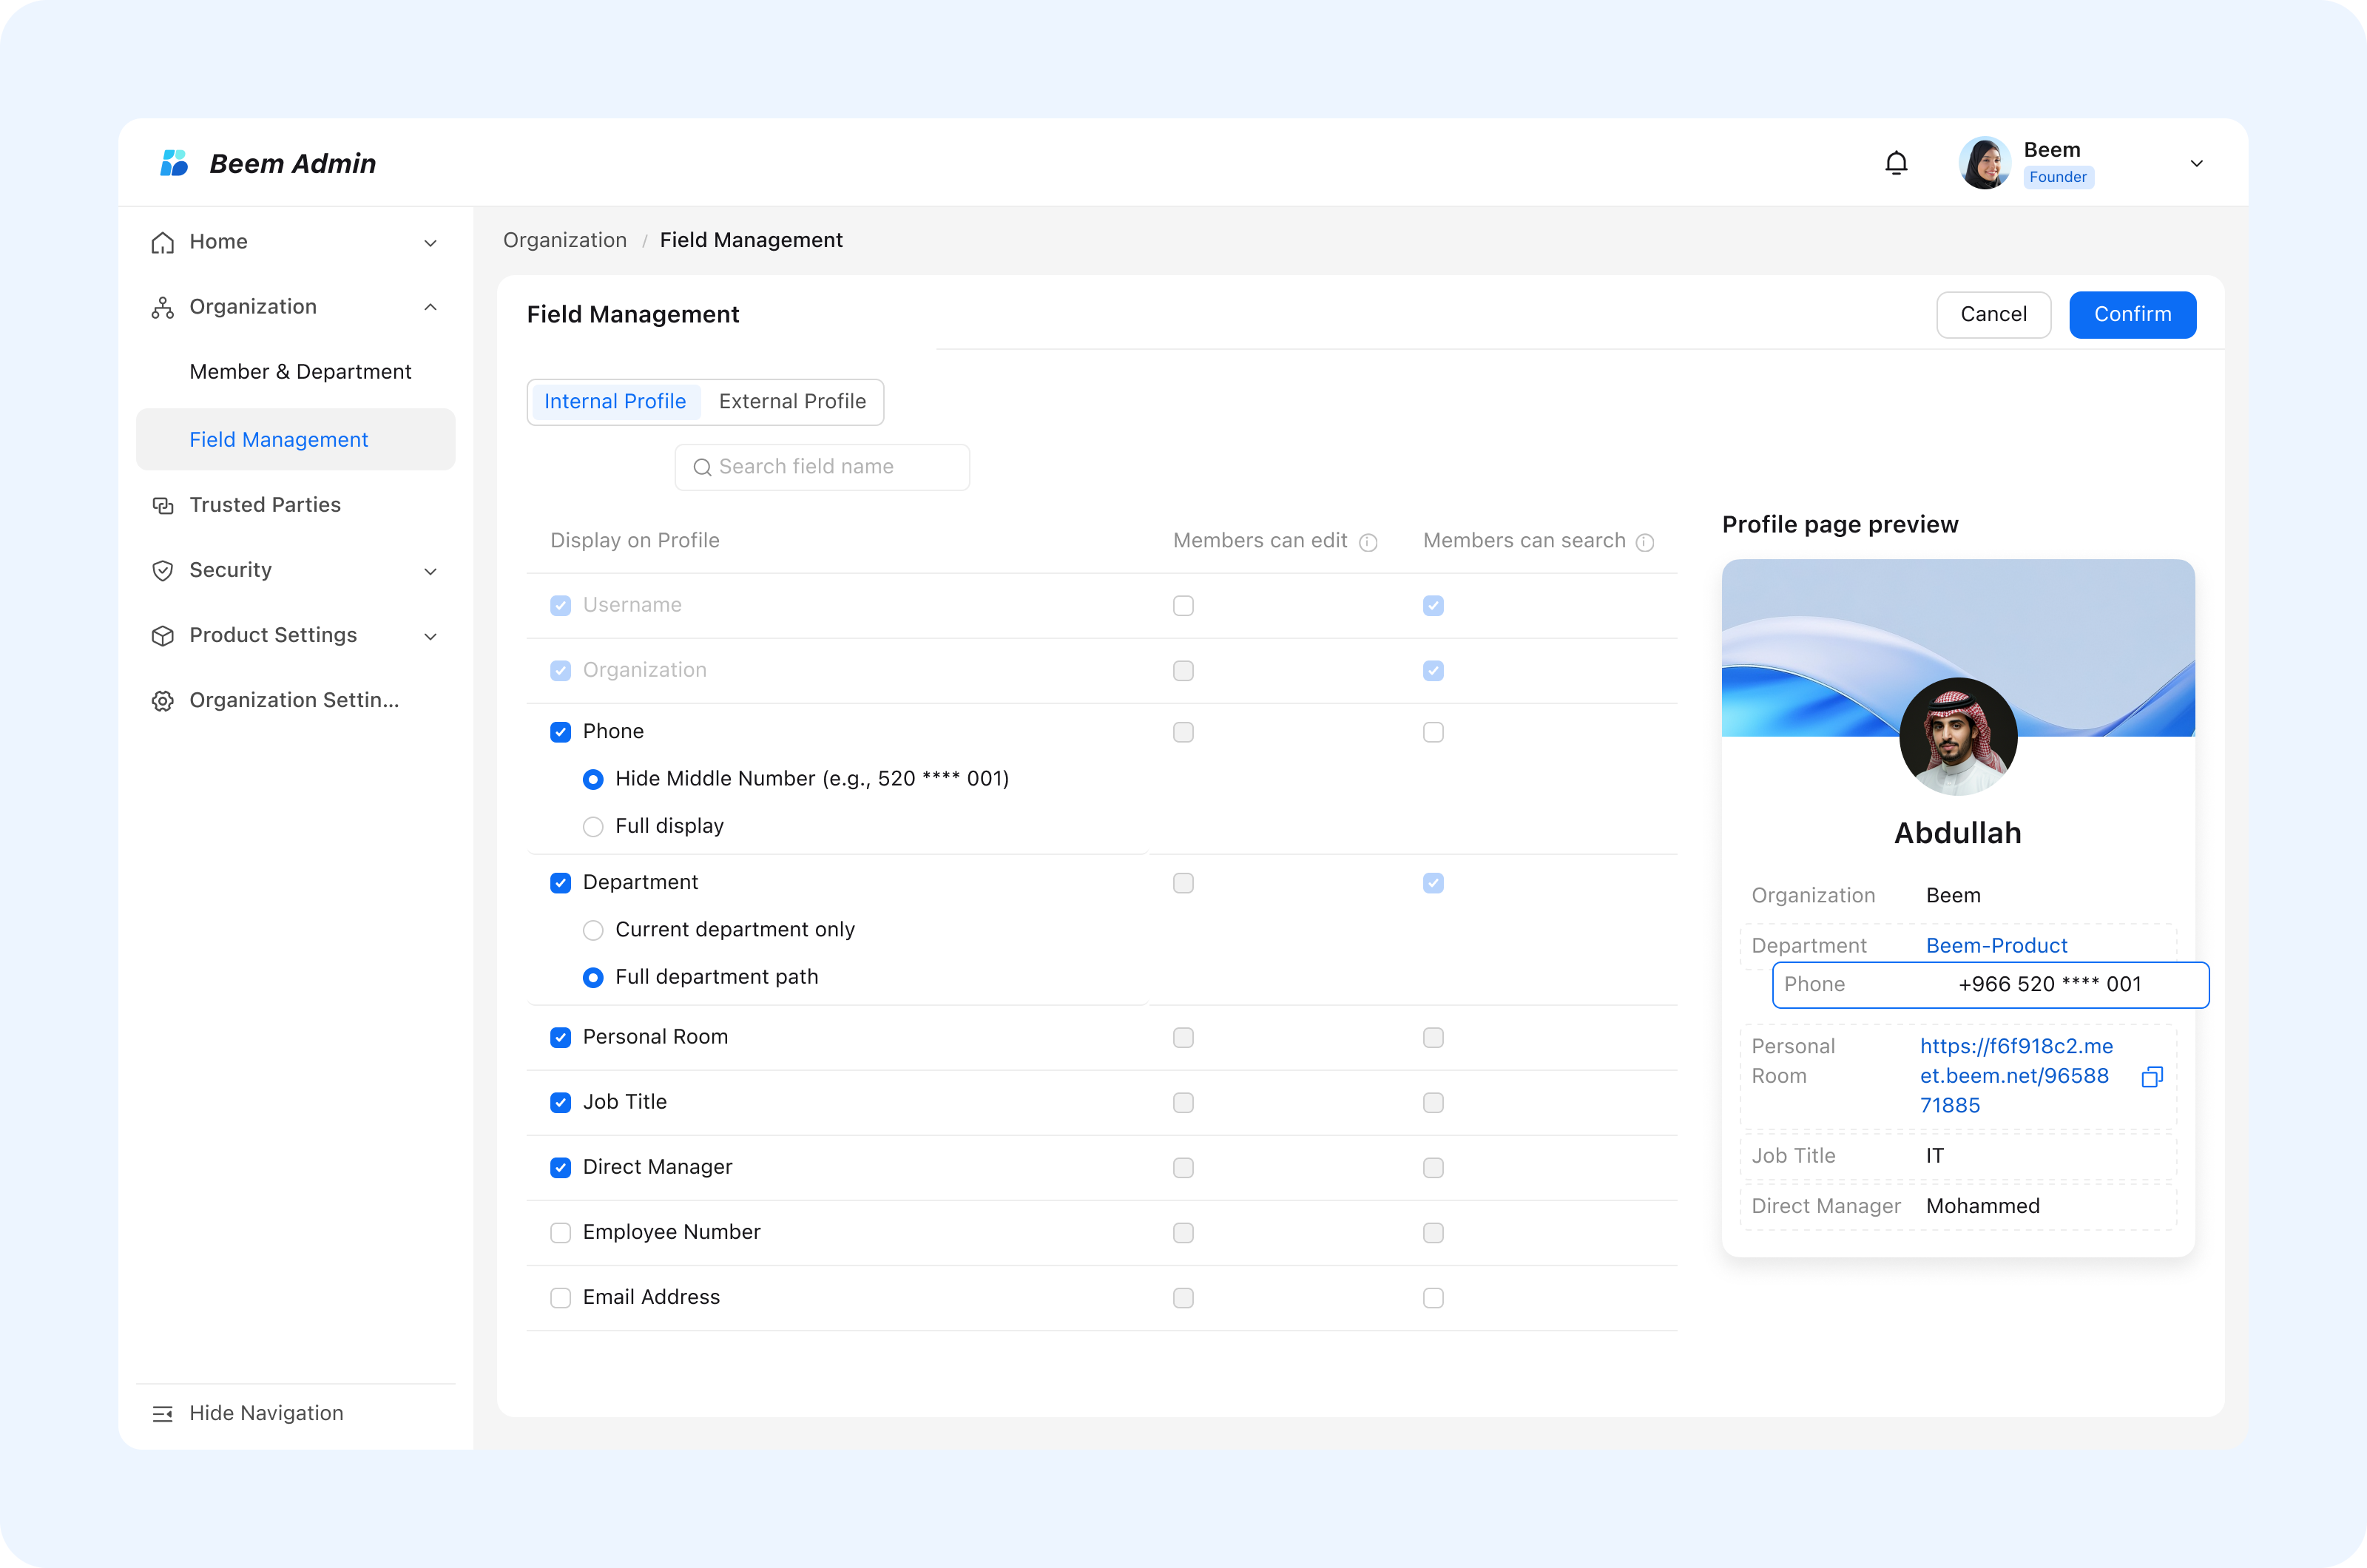
Task: Enable Employee Number display checkbox
Action: (560, 1233)
